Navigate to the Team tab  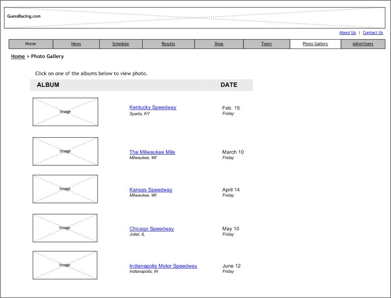coord(266,44)
